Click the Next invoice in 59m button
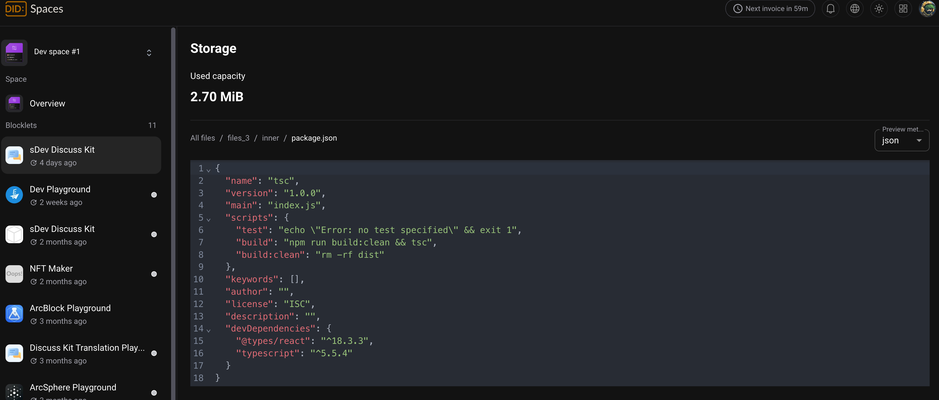939x400 pixels. tap(770, 9)
